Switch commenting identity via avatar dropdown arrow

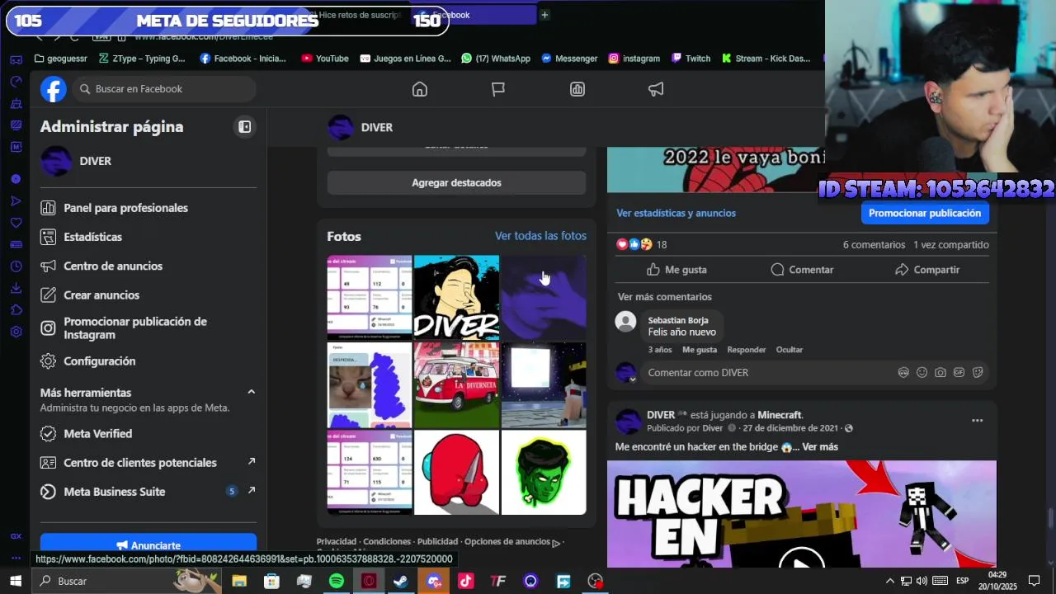[x=633, y=379]
